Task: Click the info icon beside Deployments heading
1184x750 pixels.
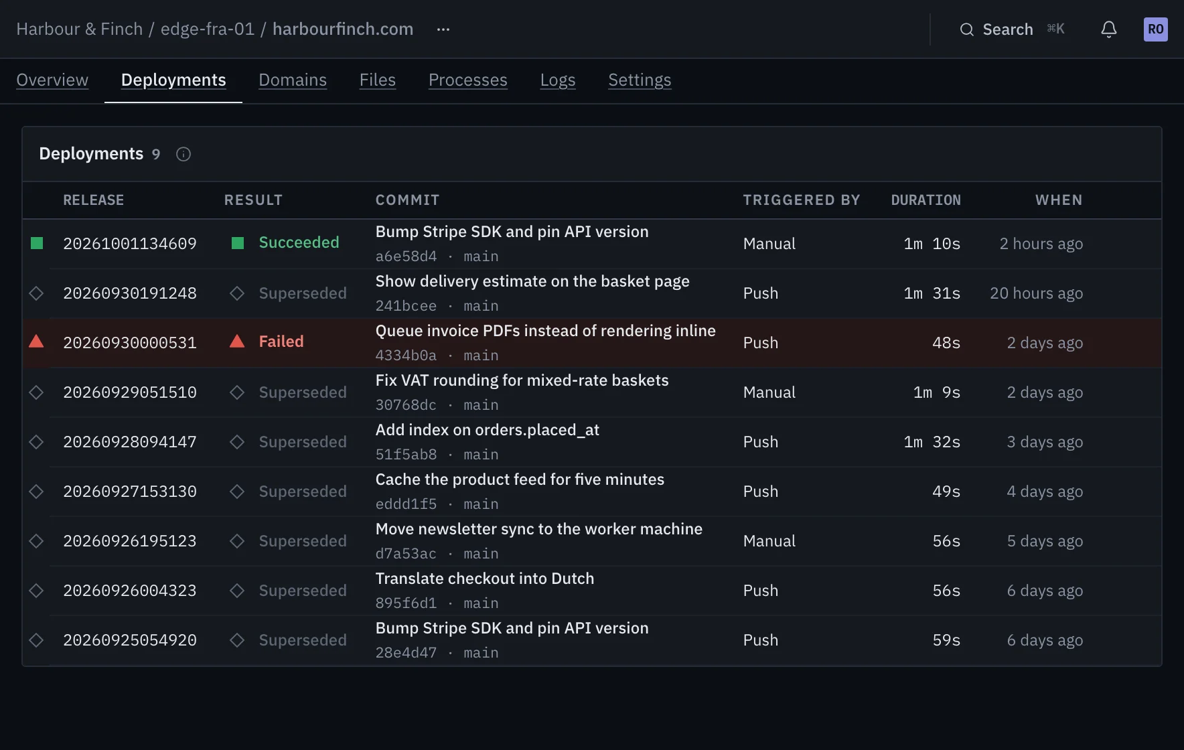Action: point(183,154)
